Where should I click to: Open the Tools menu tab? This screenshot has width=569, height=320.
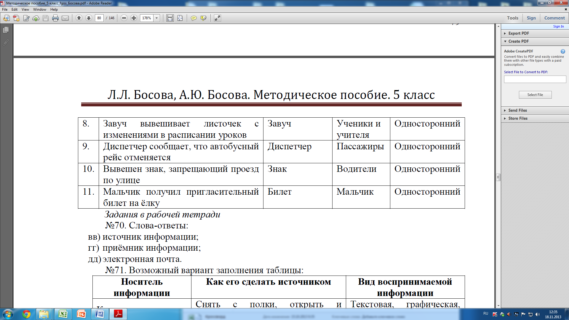(x=512, y=18)
